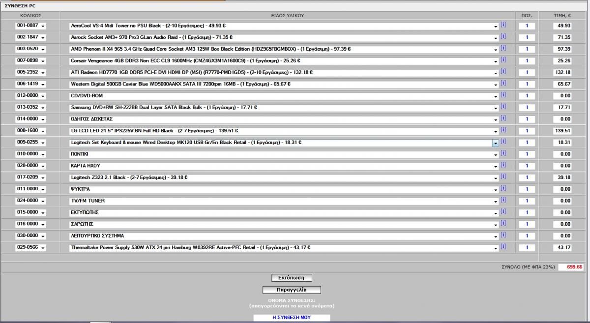Open code dropdown 005-2352
The width and height of the screenshot is (590, 323).
coord(30,72)
